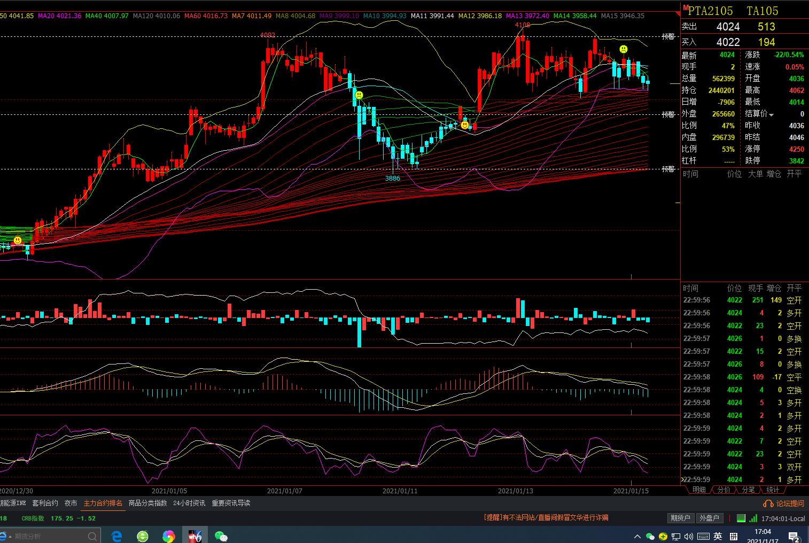The width and height of the screenshot is (809, 543).
Task: Click the fraud warning reminder text
Action: 546,518
